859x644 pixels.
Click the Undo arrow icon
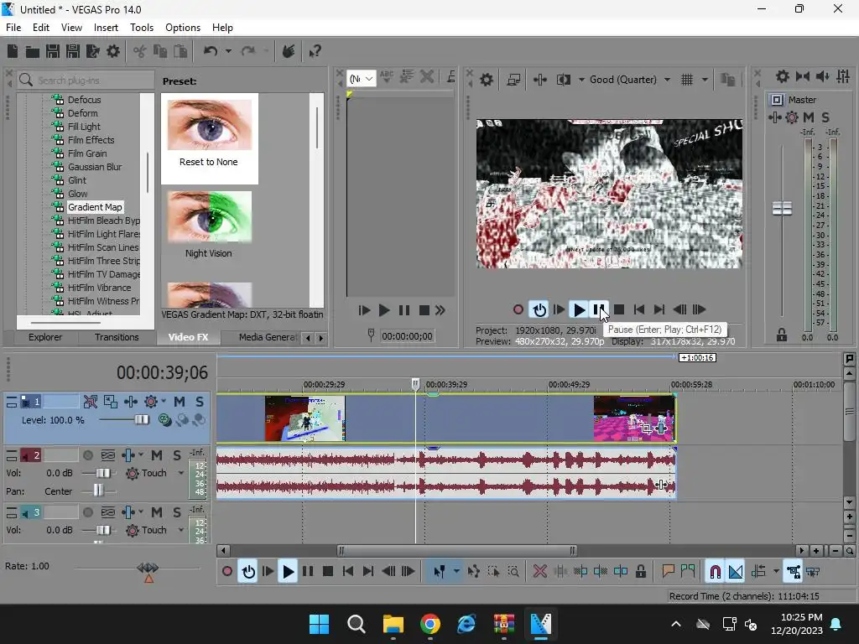click(x=211, y=51)
